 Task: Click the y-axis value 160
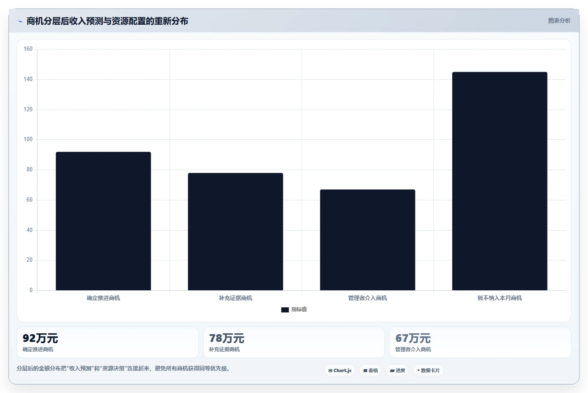coord(28,49)
